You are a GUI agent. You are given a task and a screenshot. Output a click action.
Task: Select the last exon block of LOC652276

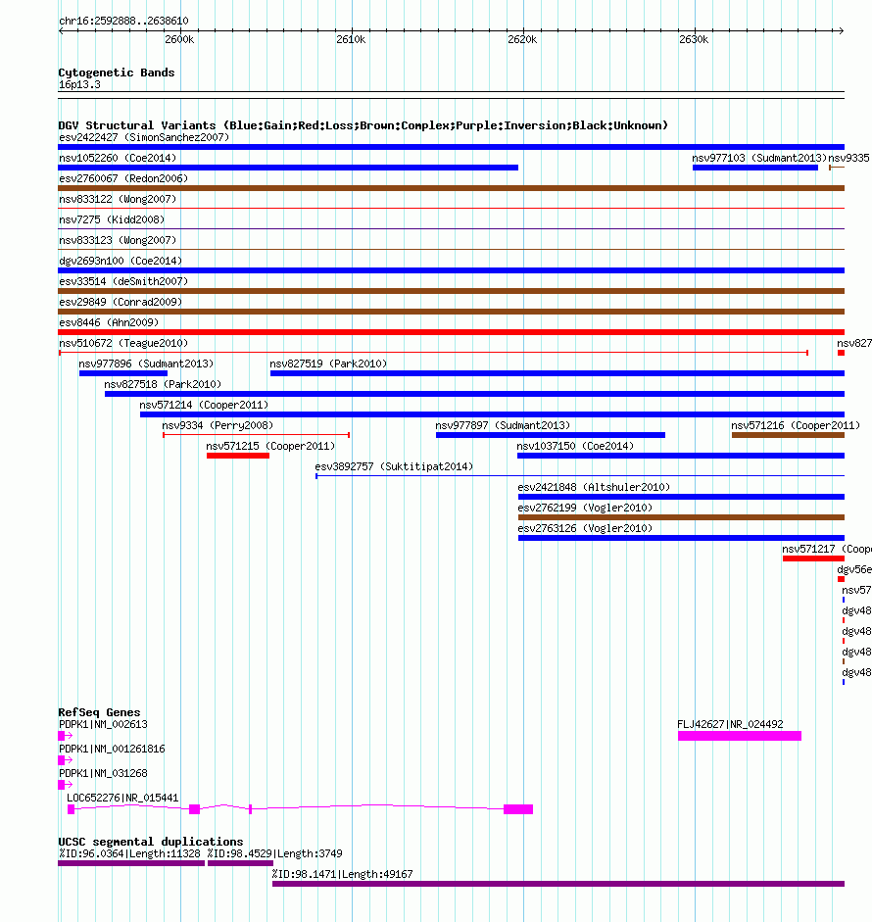pos(518,809)
